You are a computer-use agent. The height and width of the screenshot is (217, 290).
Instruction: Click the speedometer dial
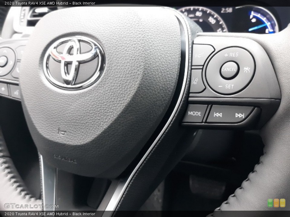(203, 19)
